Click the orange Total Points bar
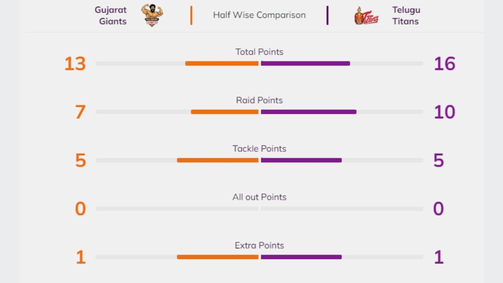Screen dimensions: 503x283 point(222,63)
